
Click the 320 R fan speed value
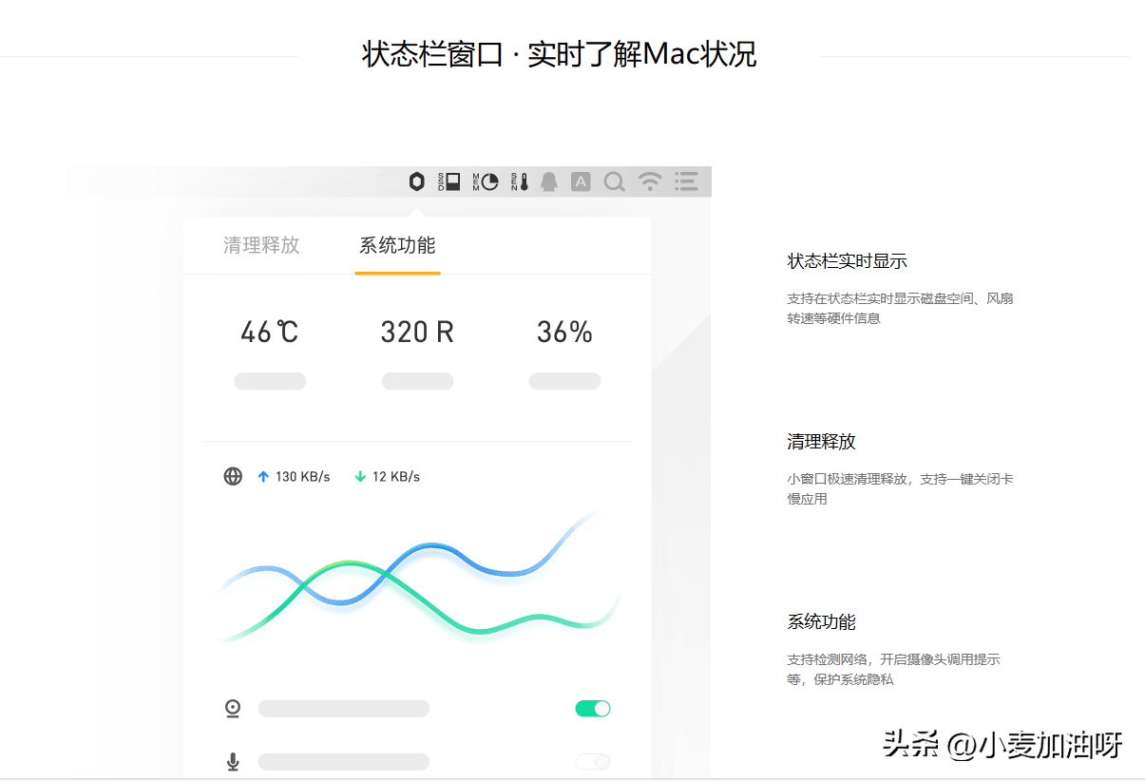pos(417,333)
